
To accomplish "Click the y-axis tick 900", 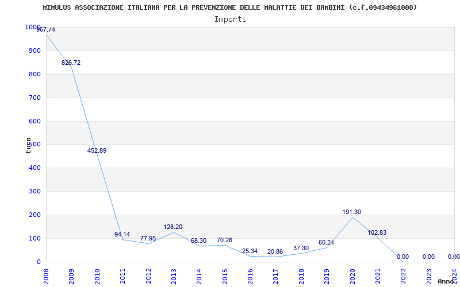I will (x=34, y=51).
